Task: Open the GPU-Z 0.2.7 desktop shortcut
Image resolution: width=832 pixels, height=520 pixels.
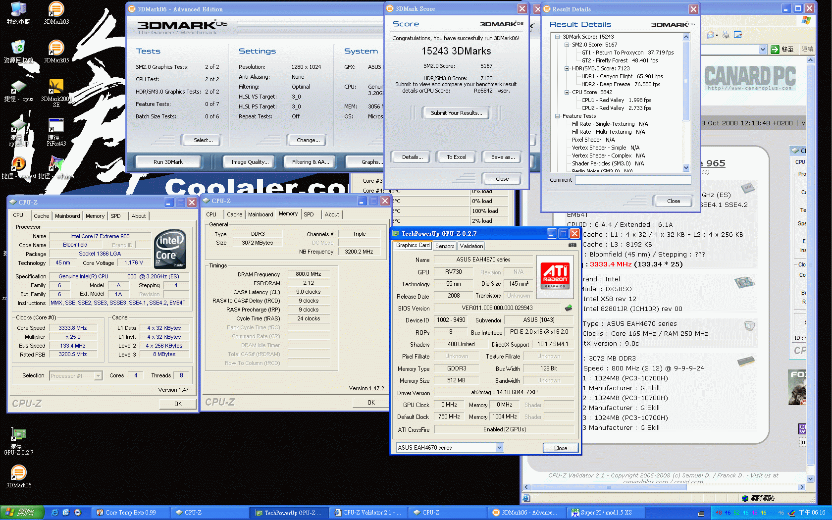Action: [18, 441]
